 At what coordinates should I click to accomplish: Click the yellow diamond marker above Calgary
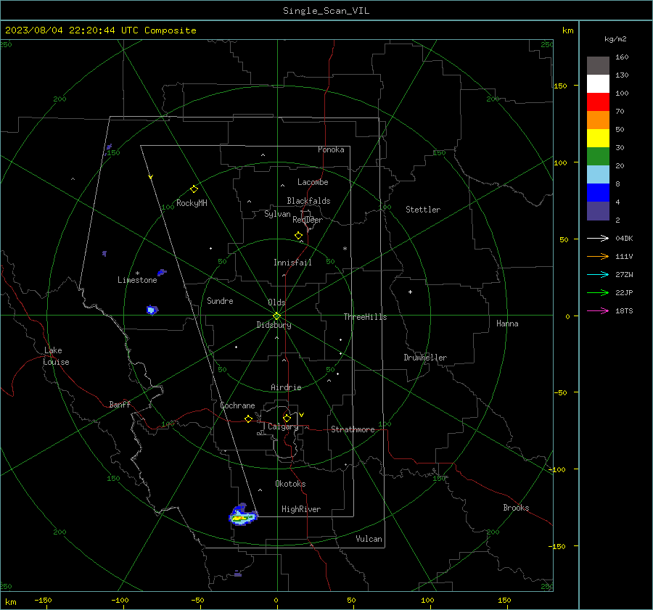point(287,418)
